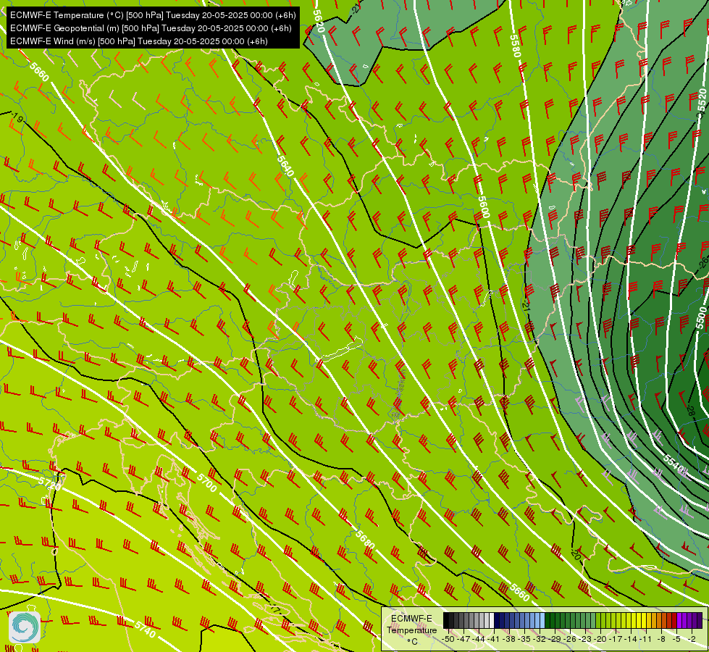Click the 5640 geopotential contour label
The image size is (709, 652).
(x=285, y=166)
